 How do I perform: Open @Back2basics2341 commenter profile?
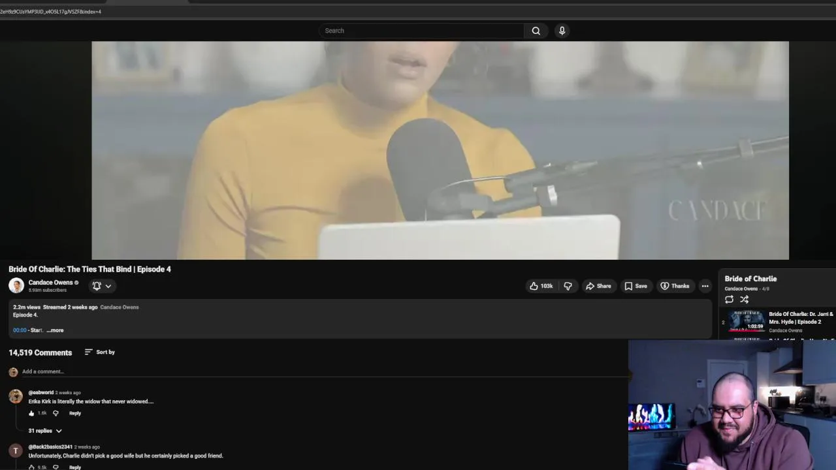pyautogui.click(x=50, y=446)
